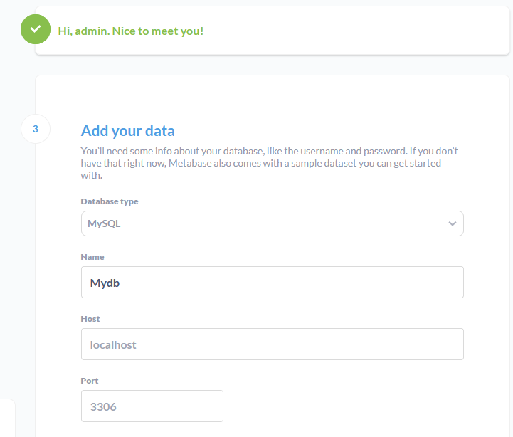Click the 'localhost' placeholder text
The image size is (513, 437).
113,344
